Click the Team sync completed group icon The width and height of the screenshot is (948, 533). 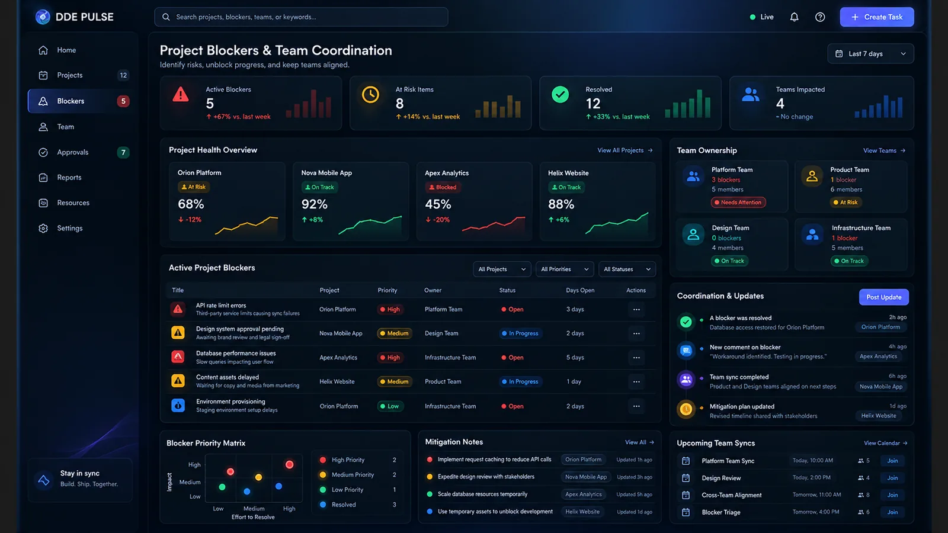click(686, 380)
